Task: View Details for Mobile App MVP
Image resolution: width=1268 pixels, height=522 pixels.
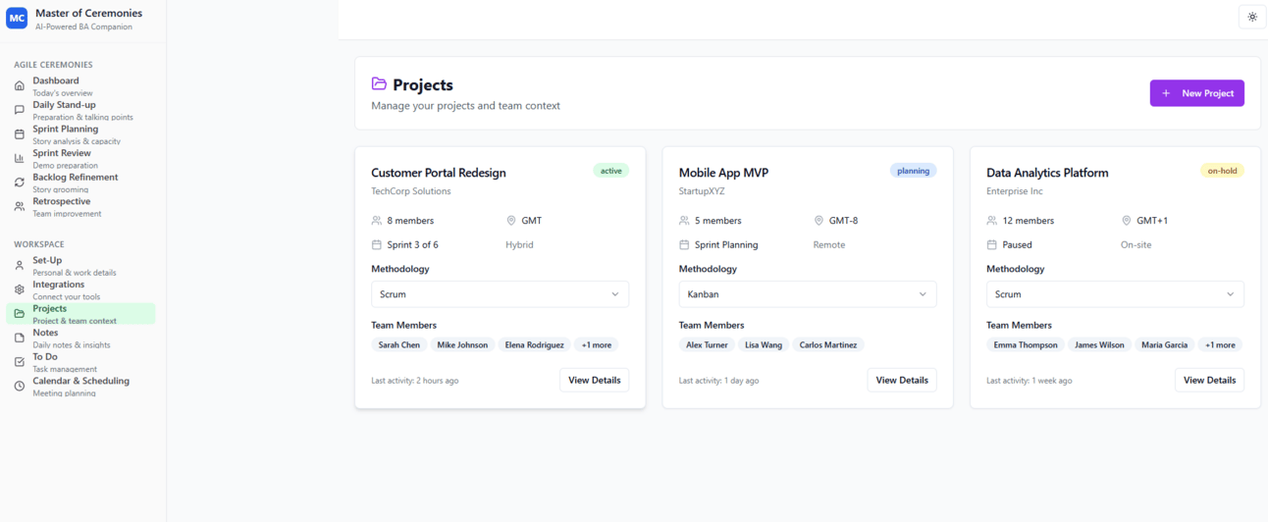Action: (x=901, y=380)
